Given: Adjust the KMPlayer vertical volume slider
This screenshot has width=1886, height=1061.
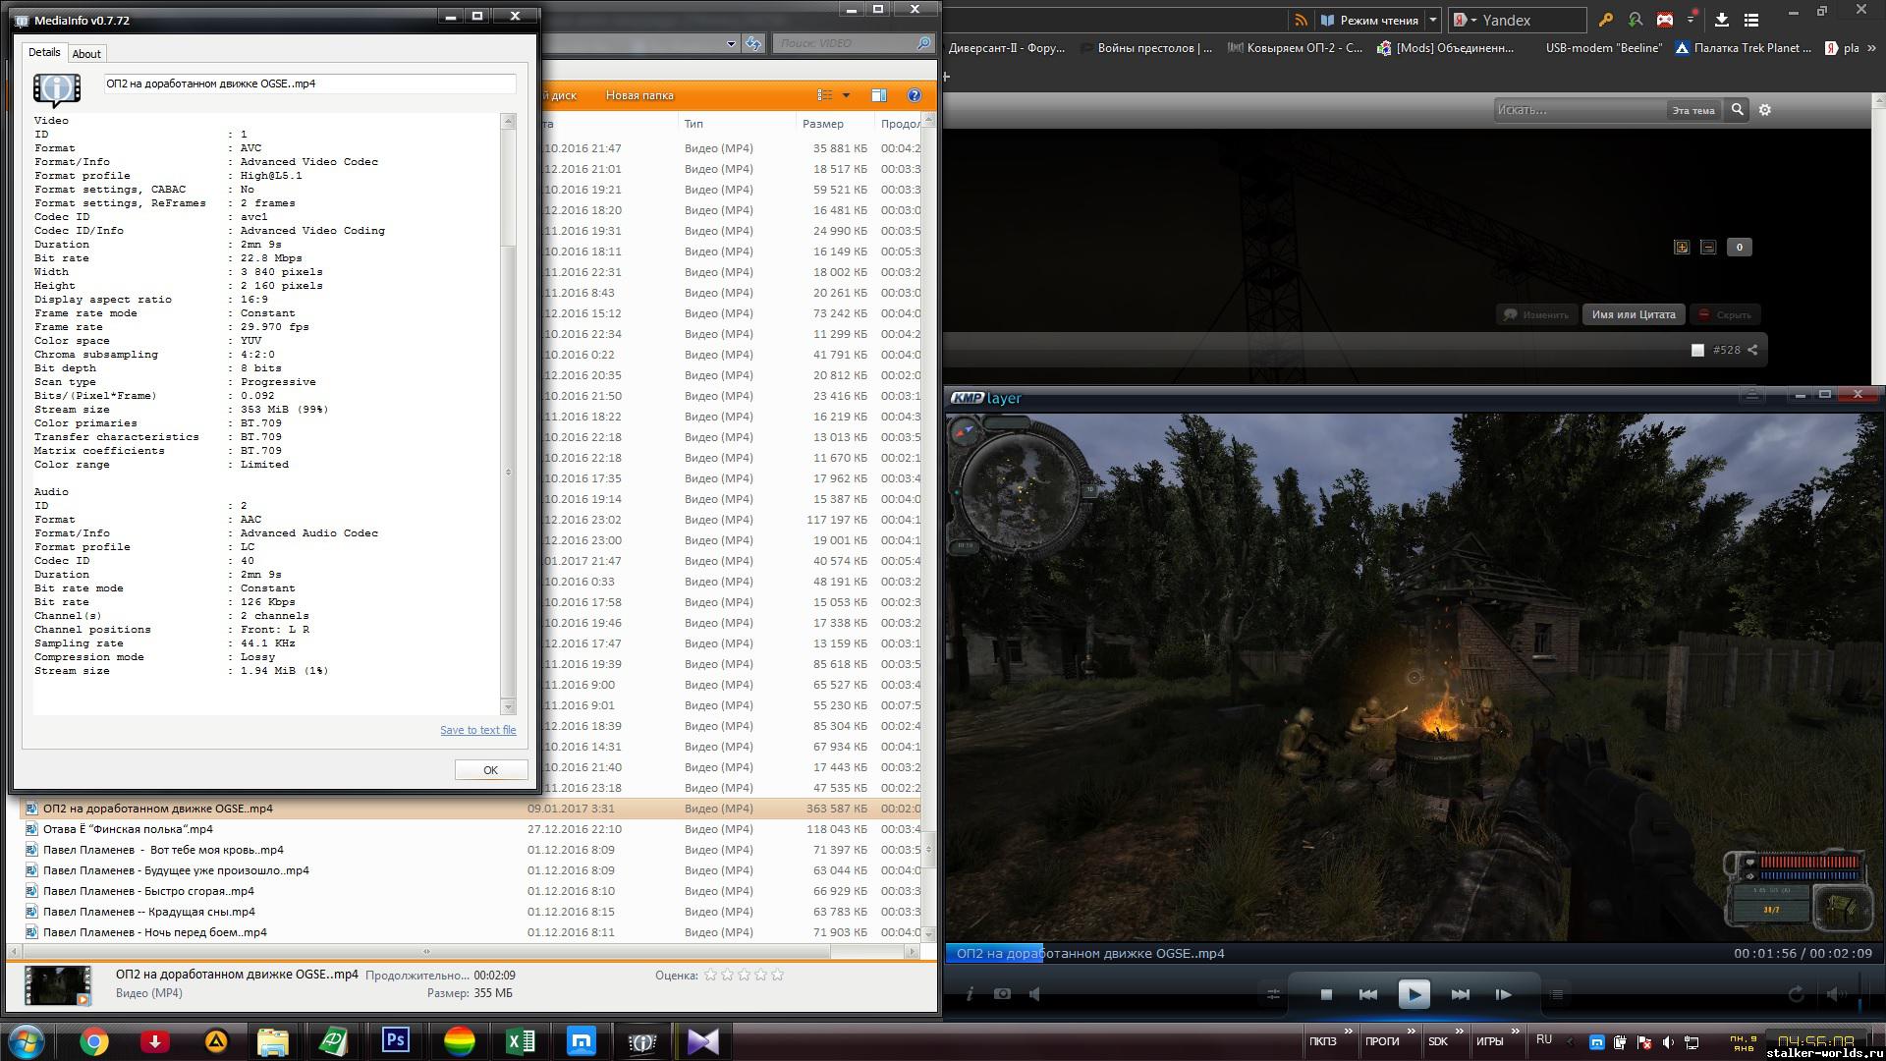Looking at the screenshot, I should [1861, 992].
